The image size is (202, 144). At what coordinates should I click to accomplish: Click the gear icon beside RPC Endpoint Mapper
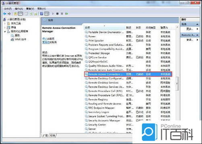click(x=87, y=108)
